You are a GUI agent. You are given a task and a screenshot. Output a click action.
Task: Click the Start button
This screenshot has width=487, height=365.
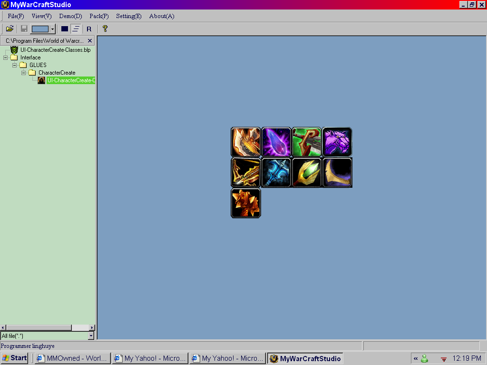[x=15, y=358]
